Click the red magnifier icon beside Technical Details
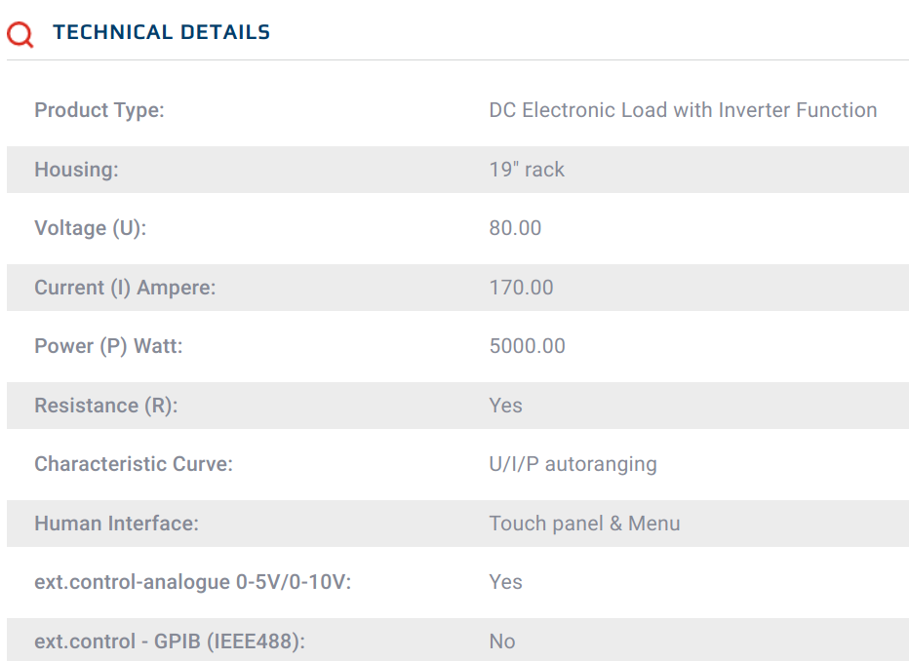 (x=20, y=34)
